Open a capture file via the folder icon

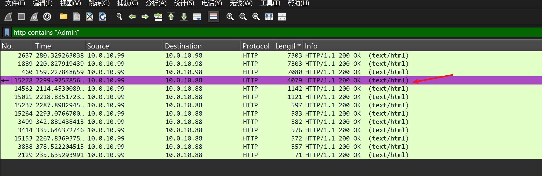click(64, 17)
